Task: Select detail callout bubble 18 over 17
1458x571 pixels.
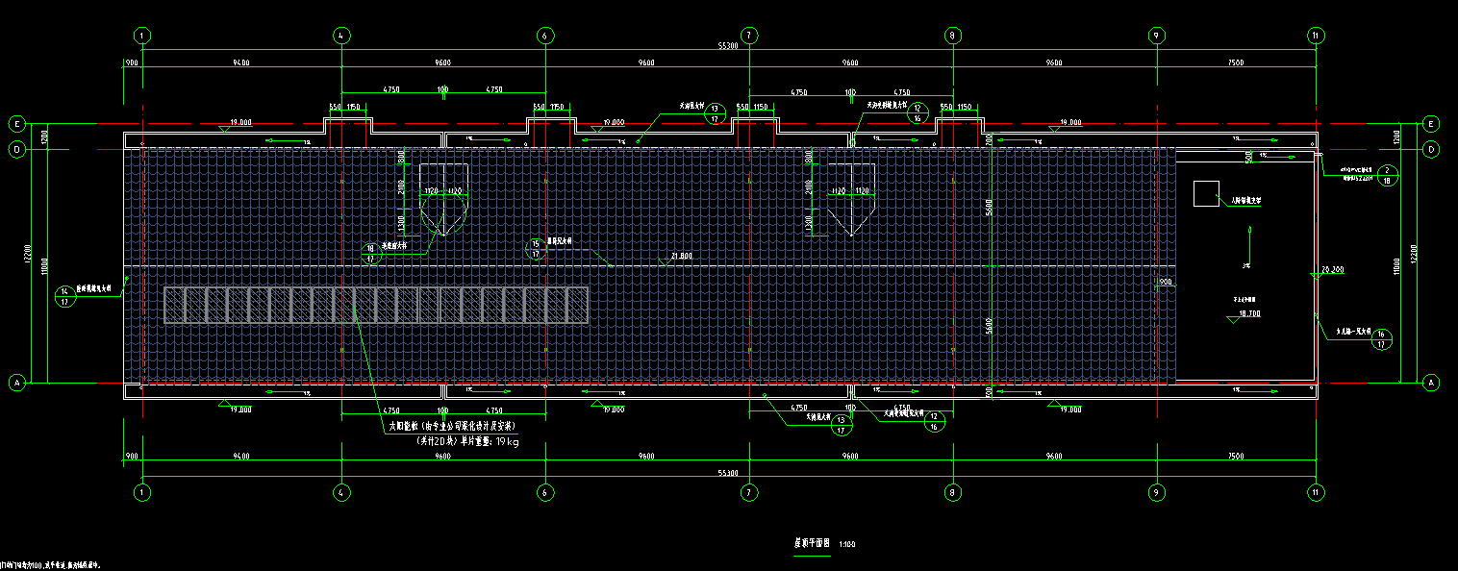Action: tap(370, 253)
